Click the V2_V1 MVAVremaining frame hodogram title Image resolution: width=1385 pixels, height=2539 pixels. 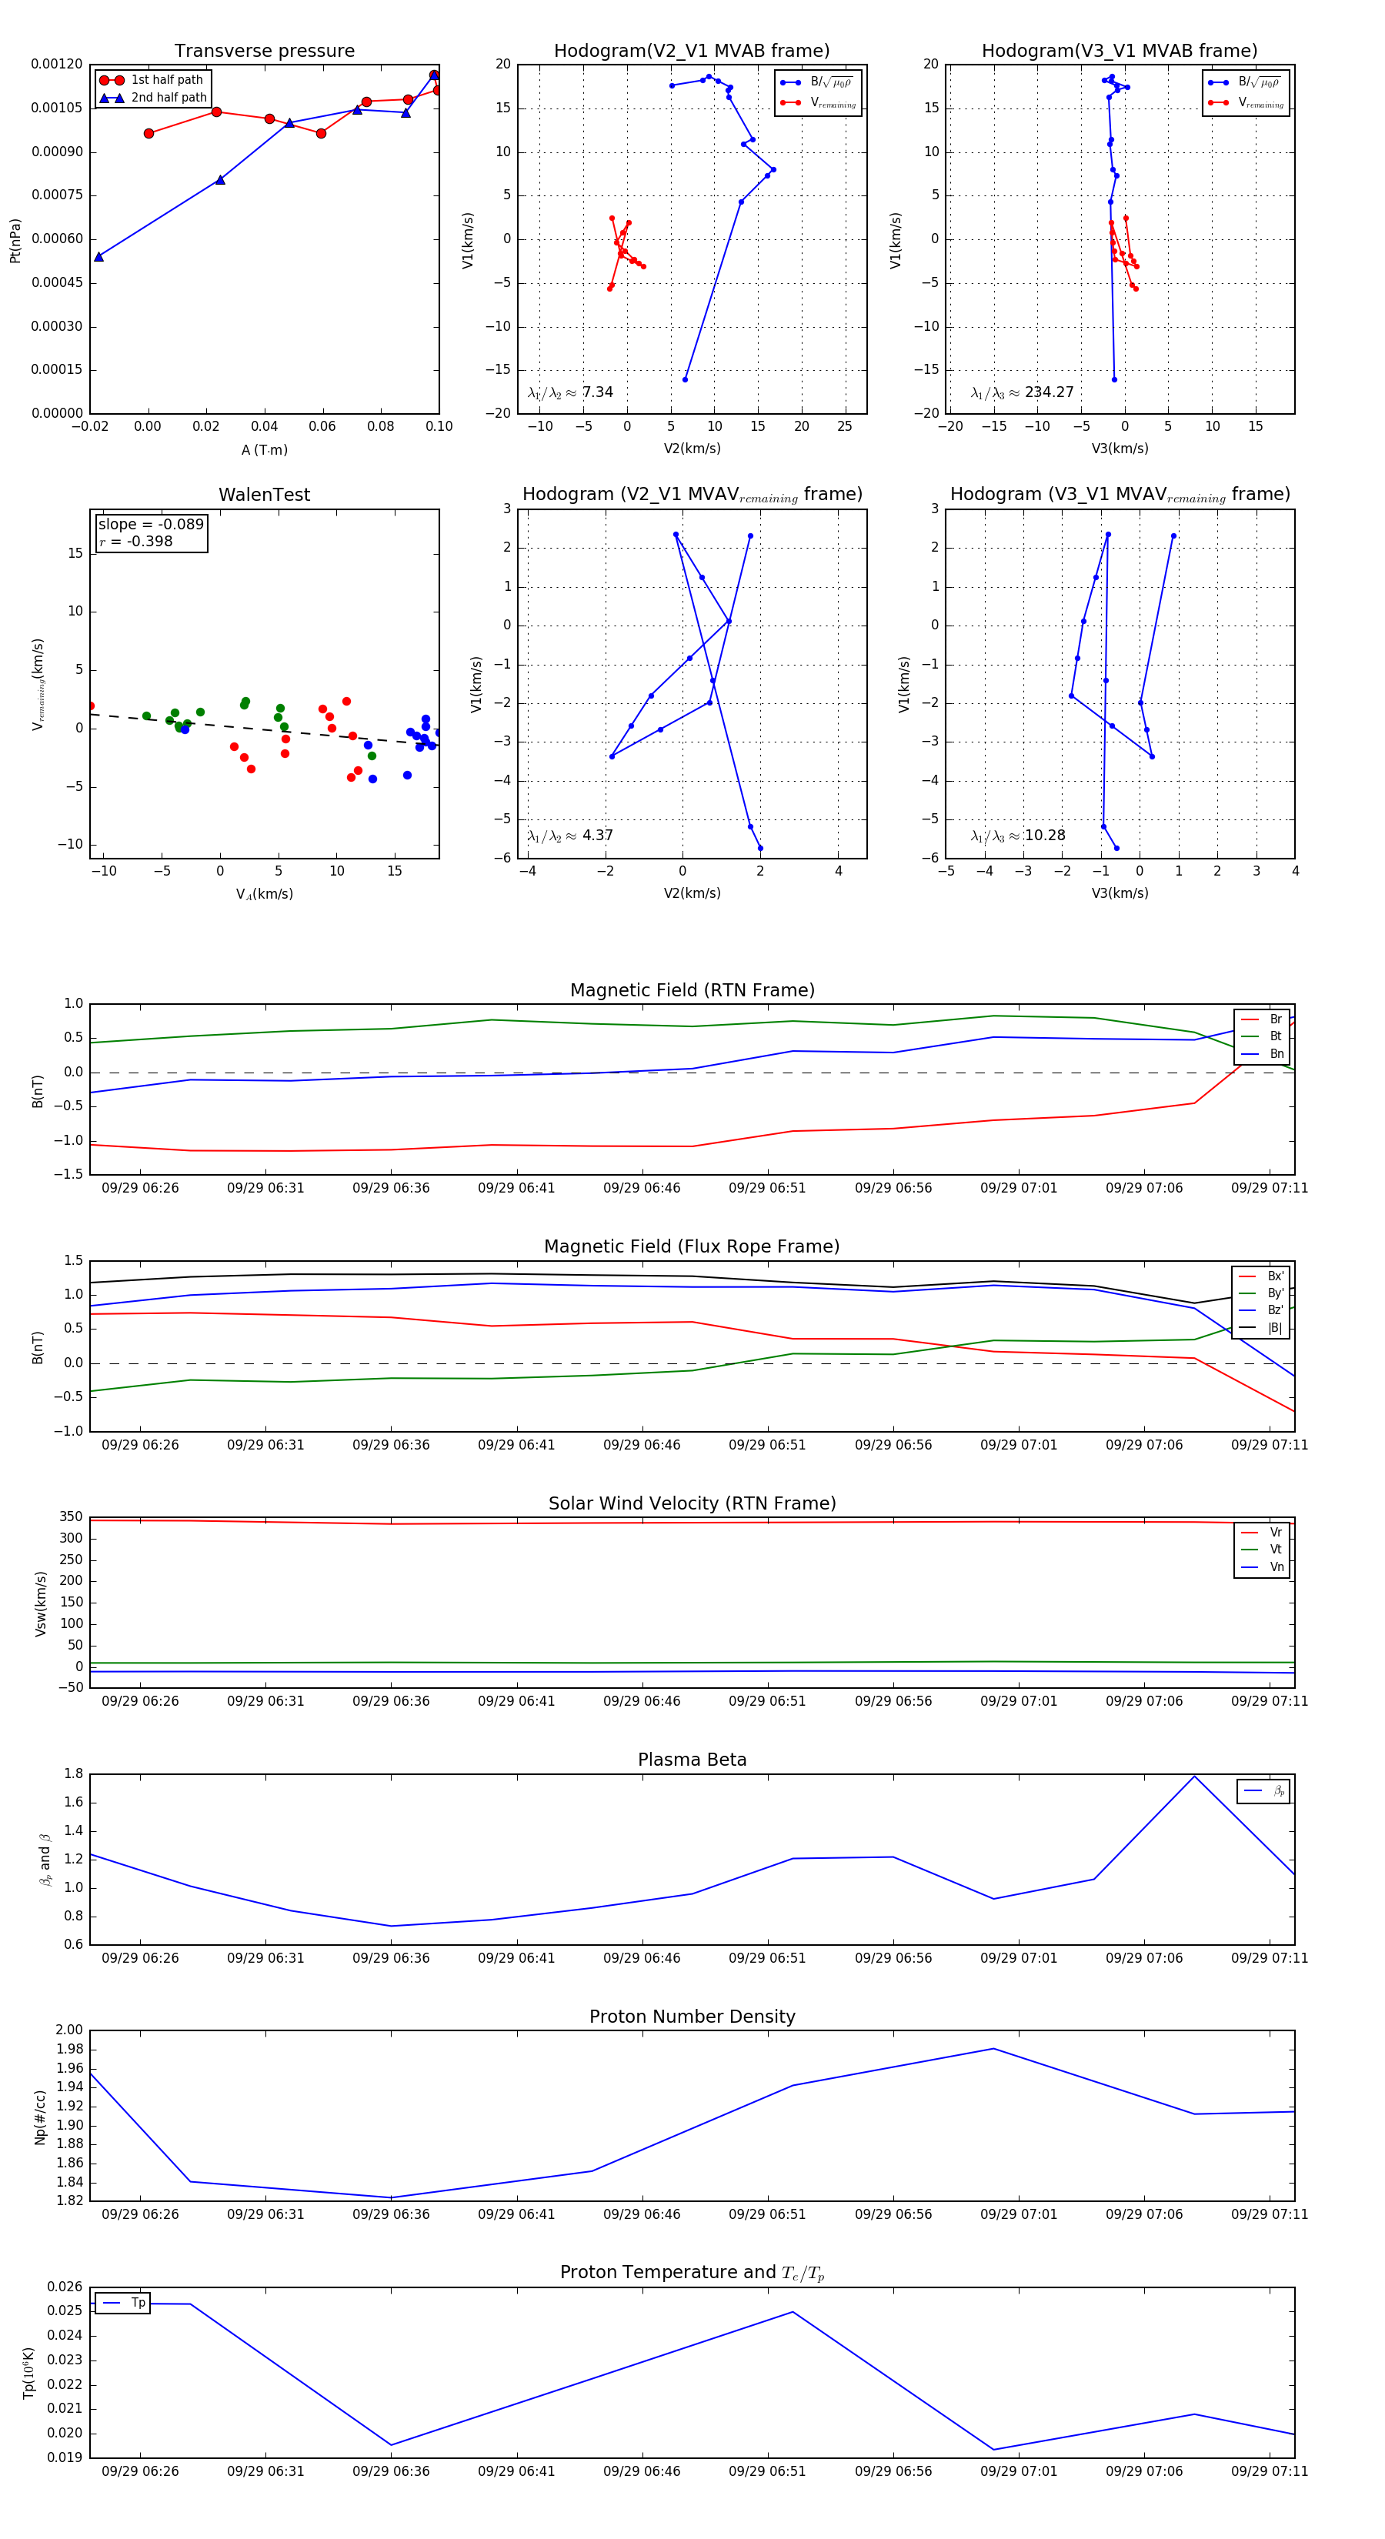(x=692, y=494)
